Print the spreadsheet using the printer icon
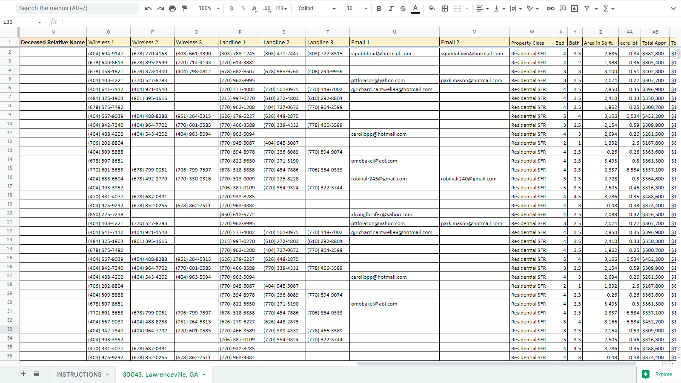Image resolution: width=681 pixels, height=383 pixels. point(172,9)
